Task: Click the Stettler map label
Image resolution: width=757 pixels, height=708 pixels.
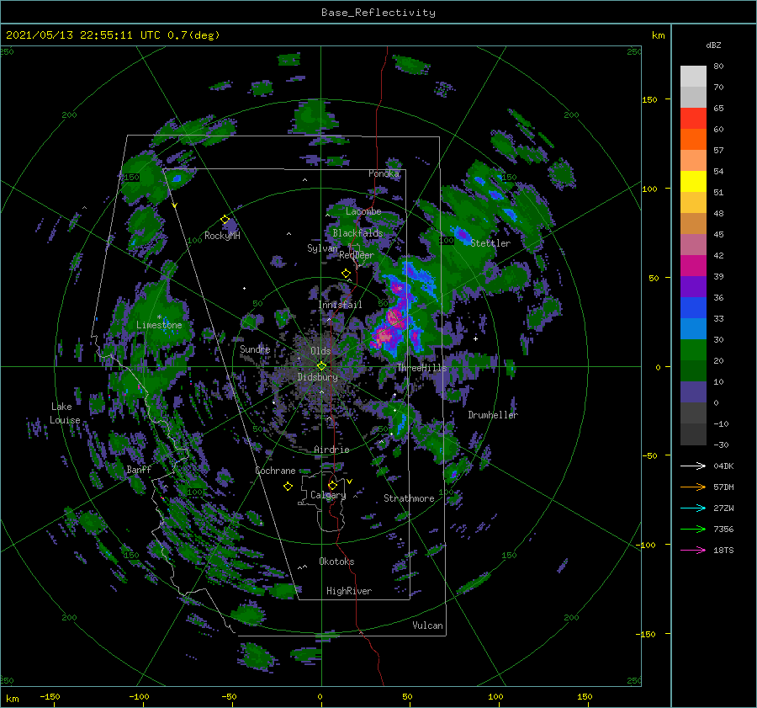Action: click(490, 243)
